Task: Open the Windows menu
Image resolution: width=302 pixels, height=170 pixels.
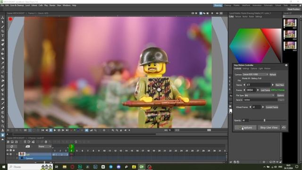Action: 67,5
